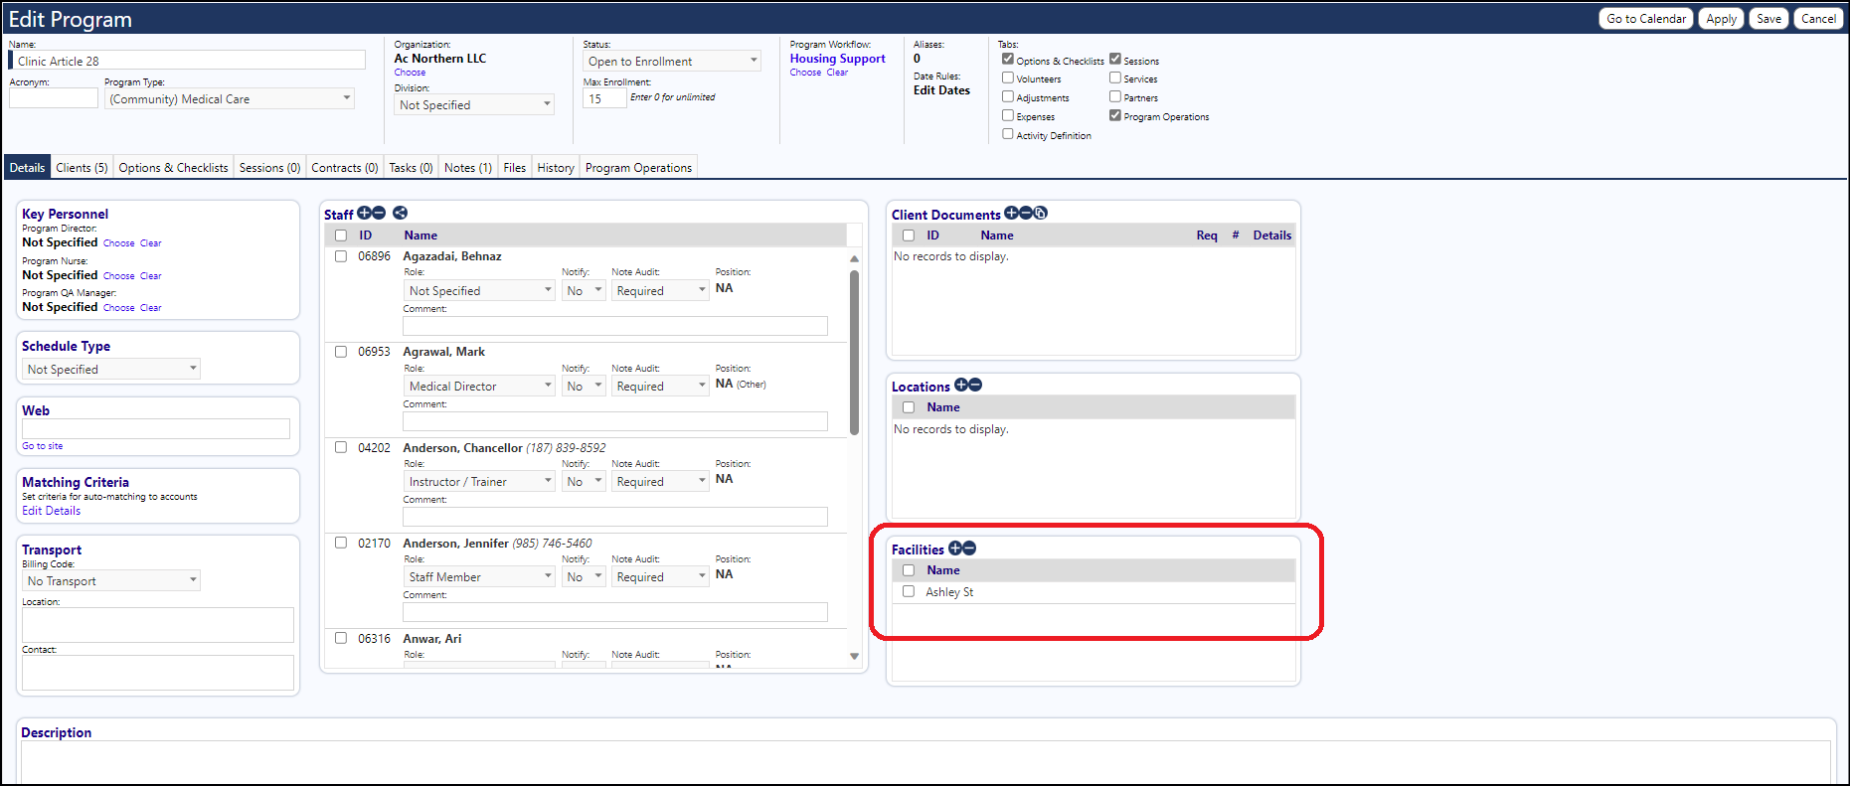This screenshot has height=786, width=1850.
Task: Switch to the Clients (5) tab
Action: click(x=82, y=167)
